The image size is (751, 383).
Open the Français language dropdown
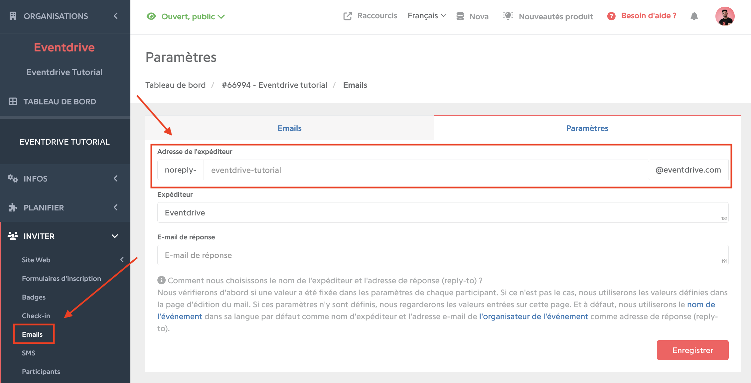(x=427, y=16)
